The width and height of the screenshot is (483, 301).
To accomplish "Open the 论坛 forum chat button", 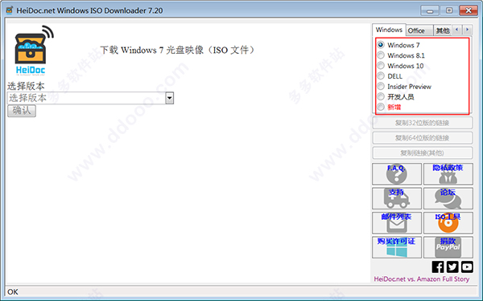I will tap(448, 198).
